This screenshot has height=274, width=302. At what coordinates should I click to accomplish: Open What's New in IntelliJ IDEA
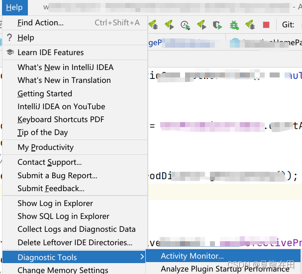75,68
